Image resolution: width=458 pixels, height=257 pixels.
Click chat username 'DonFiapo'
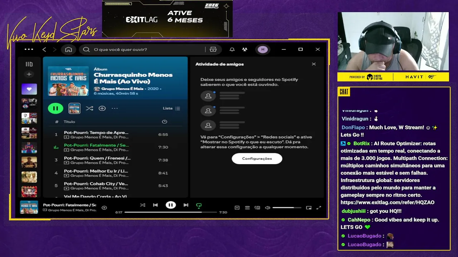tap(353, 127)
